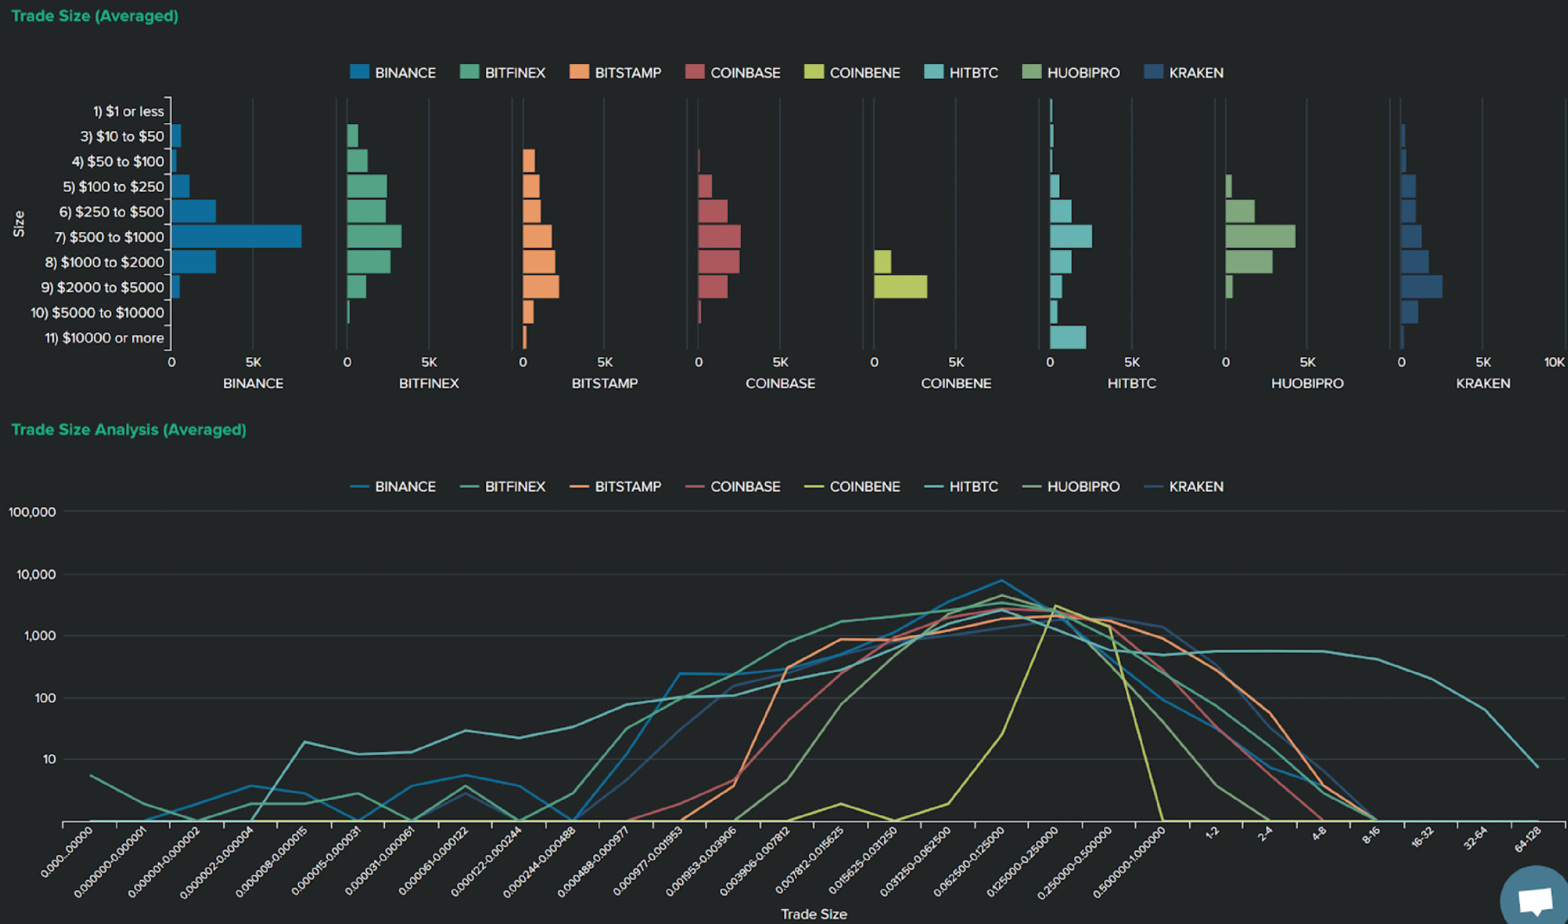
Task: Select Coinbase $250 to $500 bar
Action: (713, 211)
